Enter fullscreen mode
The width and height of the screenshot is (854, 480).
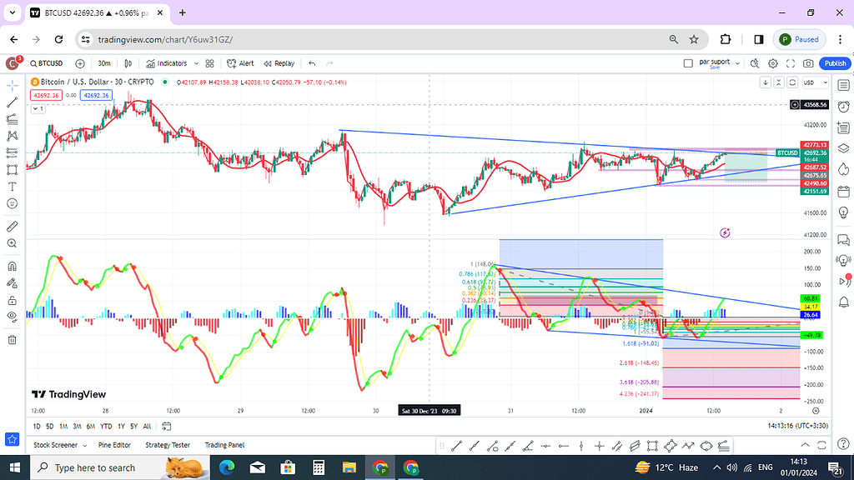click(791, 63)
